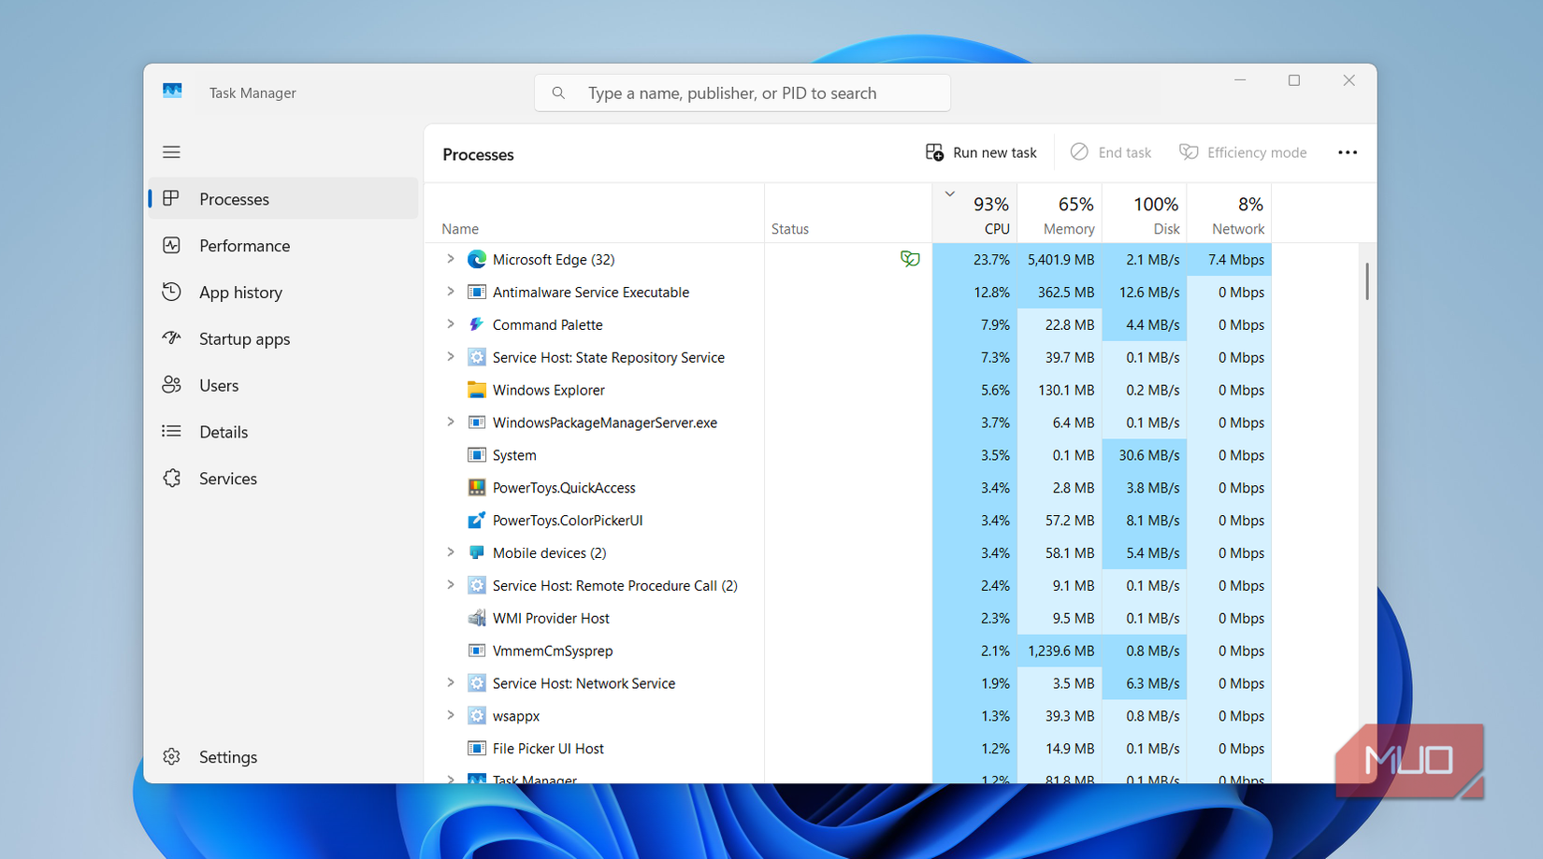Image resolution: width=1543 pixels, height=859 pixels.
Task: Click the Windows Explorer folder icon
Action: coord(477,390)
